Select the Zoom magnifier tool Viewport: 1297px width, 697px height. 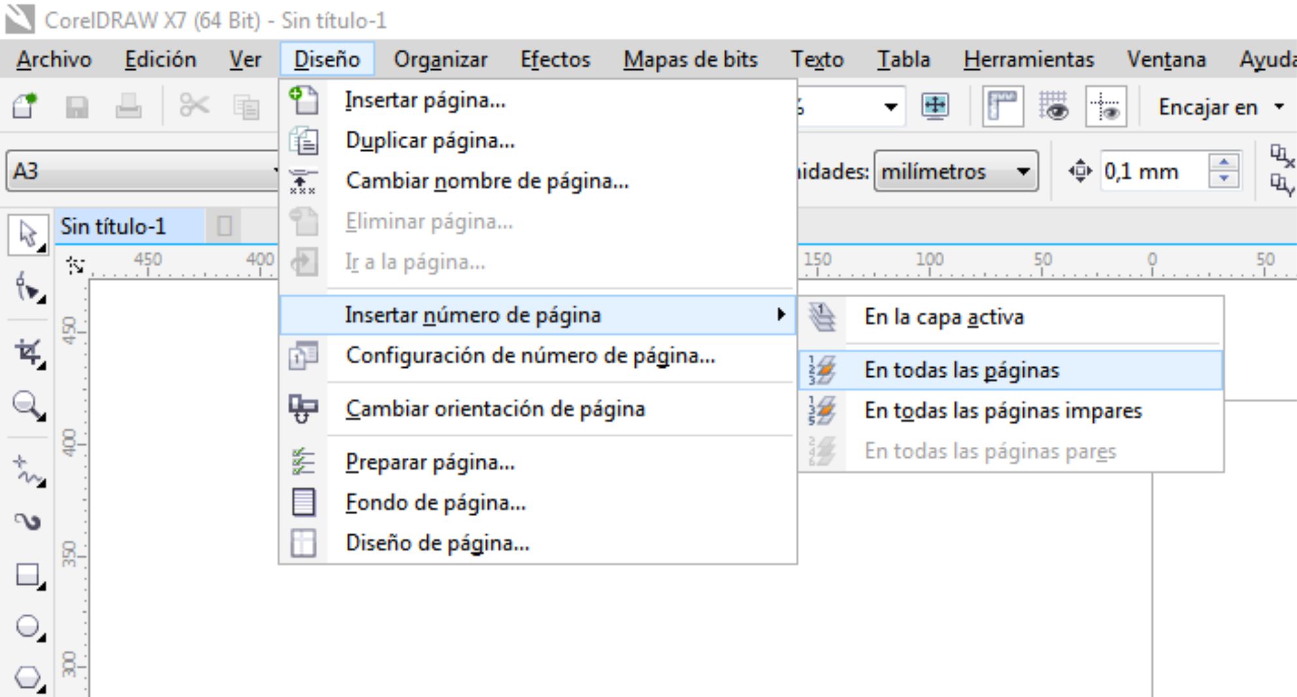[x=28, y=406]
